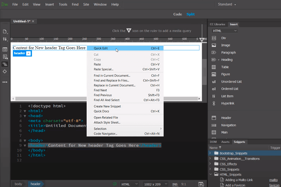This screenshot has height=187, width=281.
Task: Insert a Div element icon
Action: click(x=214, y=38)
